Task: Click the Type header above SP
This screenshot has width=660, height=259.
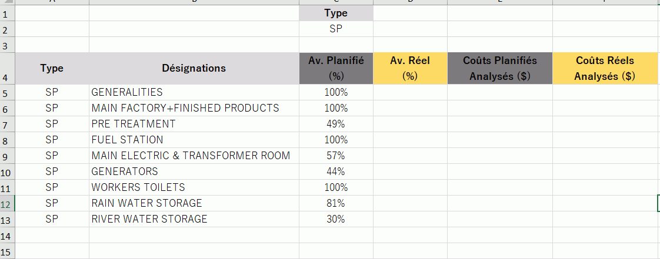Action: coord(336,13)
